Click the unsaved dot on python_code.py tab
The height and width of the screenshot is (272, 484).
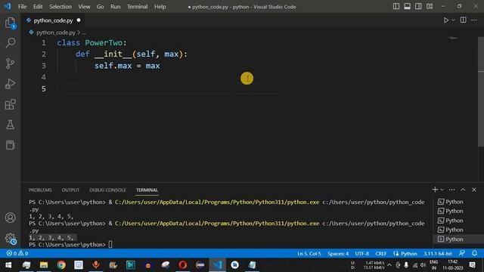(x=79, y=20)
